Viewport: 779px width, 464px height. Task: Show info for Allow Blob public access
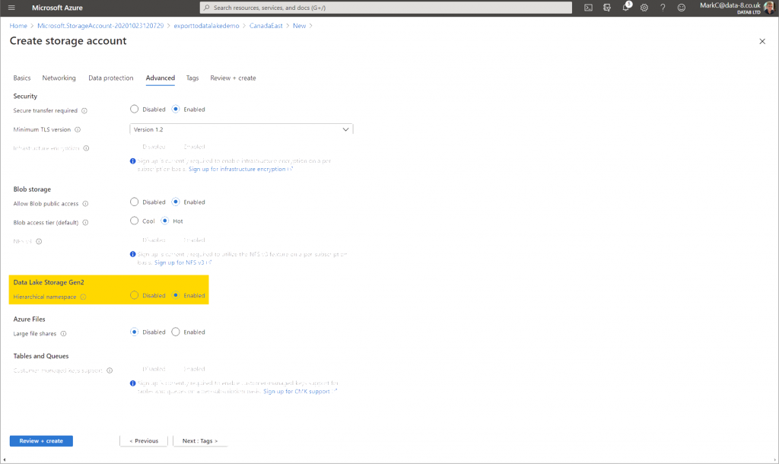(x=85, y=204)
